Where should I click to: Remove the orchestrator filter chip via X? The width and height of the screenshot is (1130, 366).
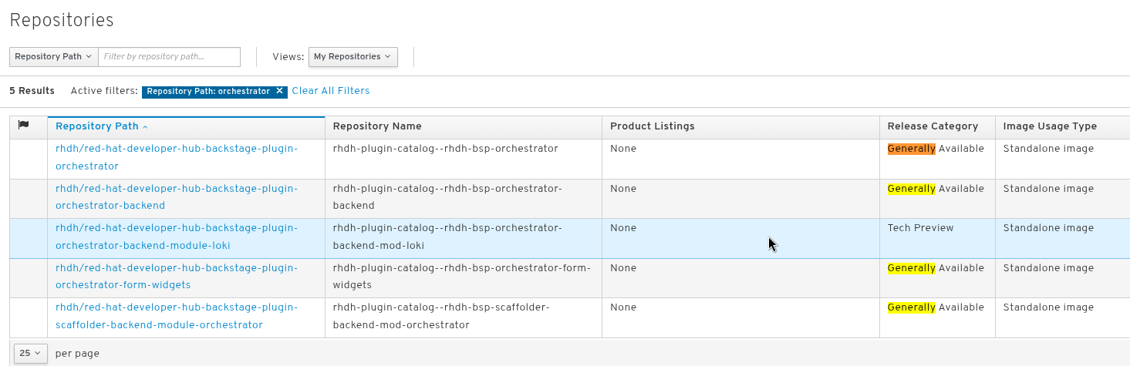click(x=279, y=91)
